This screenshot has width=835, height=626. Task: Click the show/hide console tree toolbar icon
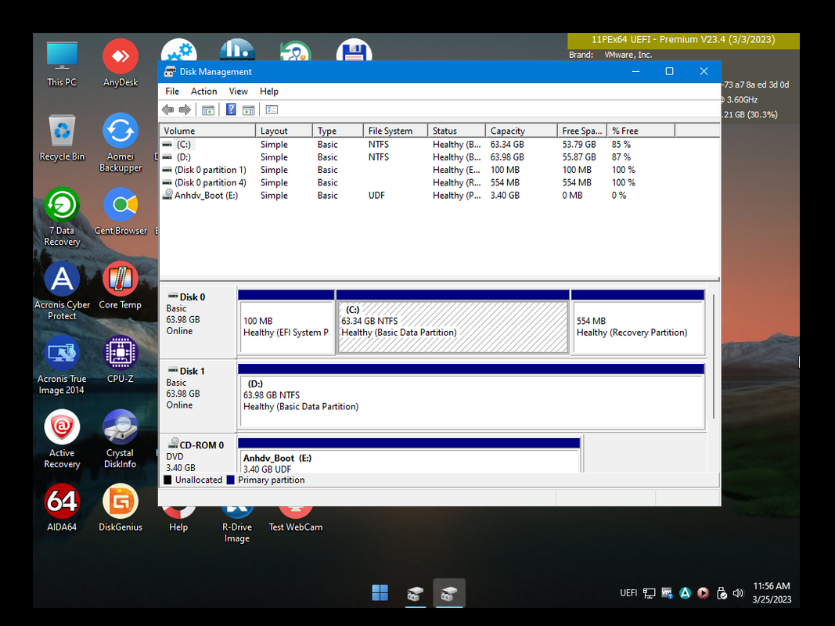click(208, 110)
